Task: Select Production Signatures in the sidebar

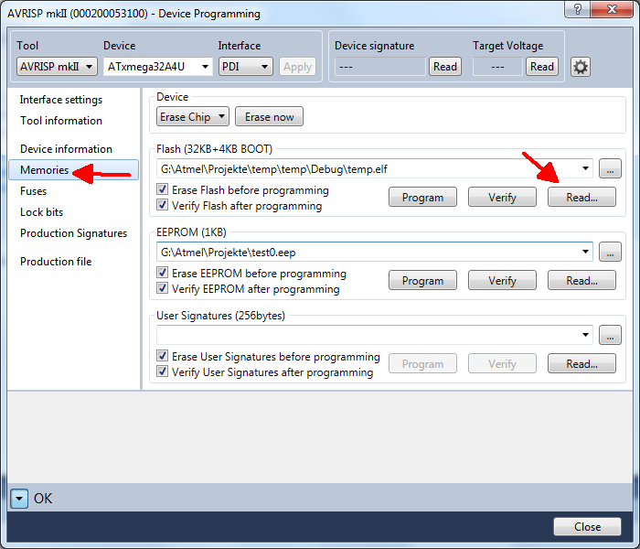Action: pyautogui.click(x=73, y=233)
